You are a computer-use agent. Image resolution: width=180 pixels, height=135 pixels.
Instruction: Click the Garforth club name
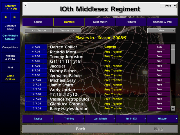[x=110, y=47]
